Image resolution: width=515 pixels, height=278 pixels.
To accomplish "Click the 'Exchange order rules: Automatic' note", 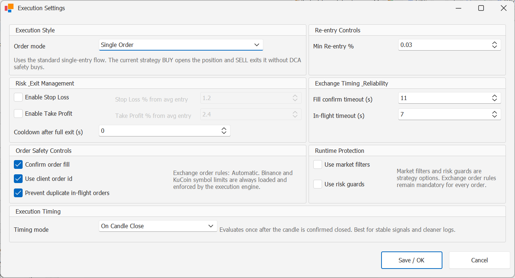I will tap(233, 180).
